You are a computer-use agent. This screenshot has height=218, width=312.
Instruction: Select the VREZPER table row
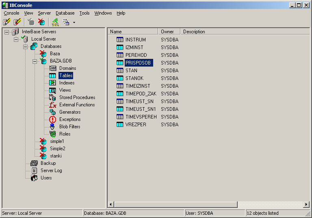click(136, 125)
